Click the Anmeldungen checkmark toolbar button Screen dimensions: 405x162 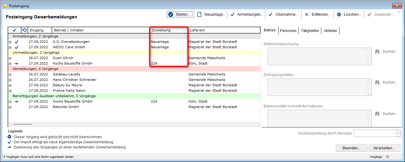233,14
